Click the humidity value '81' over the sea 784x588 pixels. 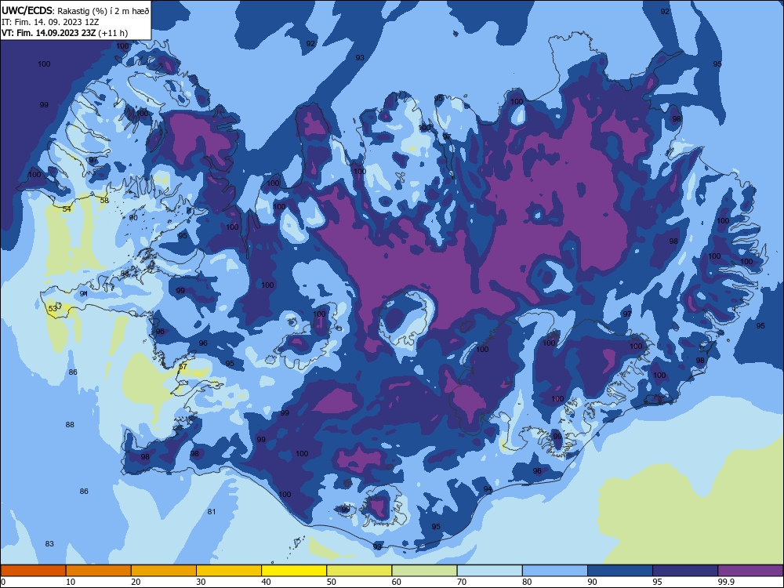coord(212,511)
